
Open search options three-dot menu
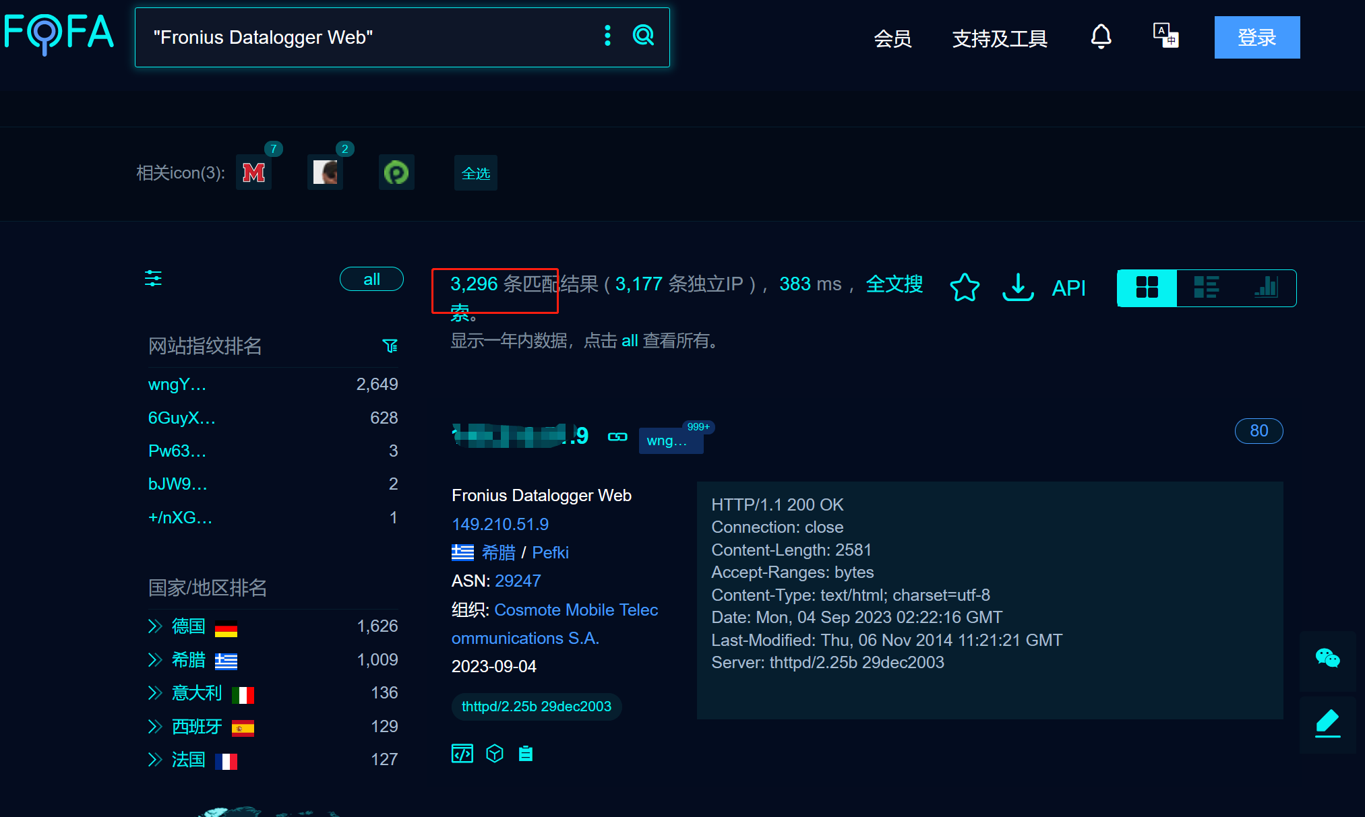coord(607,36)
